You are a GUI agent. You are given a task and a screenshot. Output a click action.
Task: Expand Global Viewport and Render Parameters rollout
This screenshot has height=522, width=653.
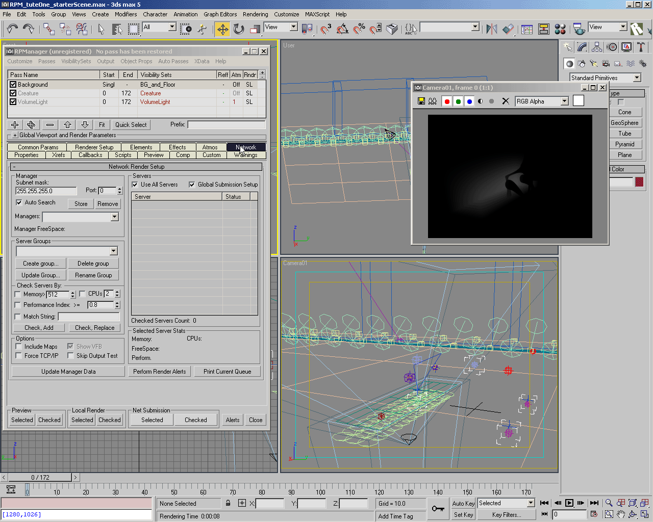click(15, 135)
